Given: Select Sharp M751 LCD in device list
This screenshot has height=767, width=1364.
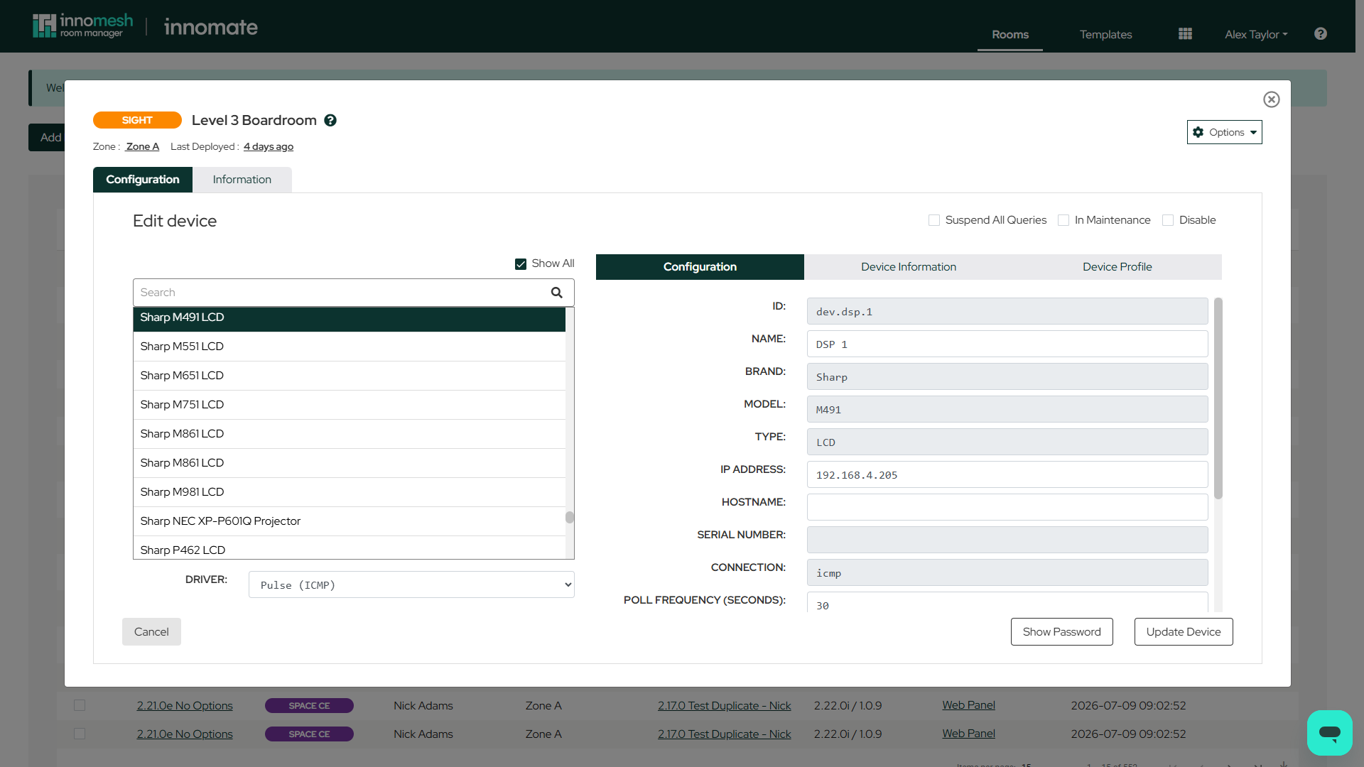Looking at the screenshot, I should pyautogui.click(x=350, y=405).
